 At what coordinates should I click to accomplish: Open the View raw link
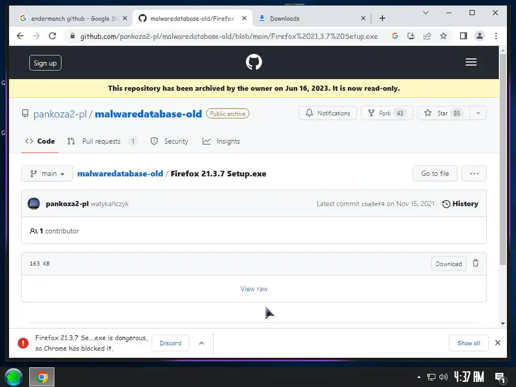point(254,289)
